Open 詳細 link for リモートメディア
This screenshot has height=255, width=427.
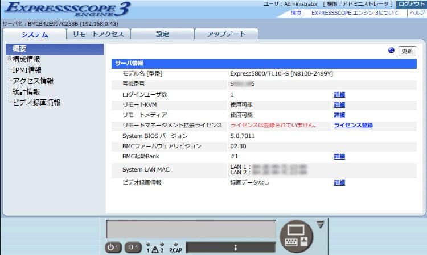pyautogui.click(x=339, y=115)
